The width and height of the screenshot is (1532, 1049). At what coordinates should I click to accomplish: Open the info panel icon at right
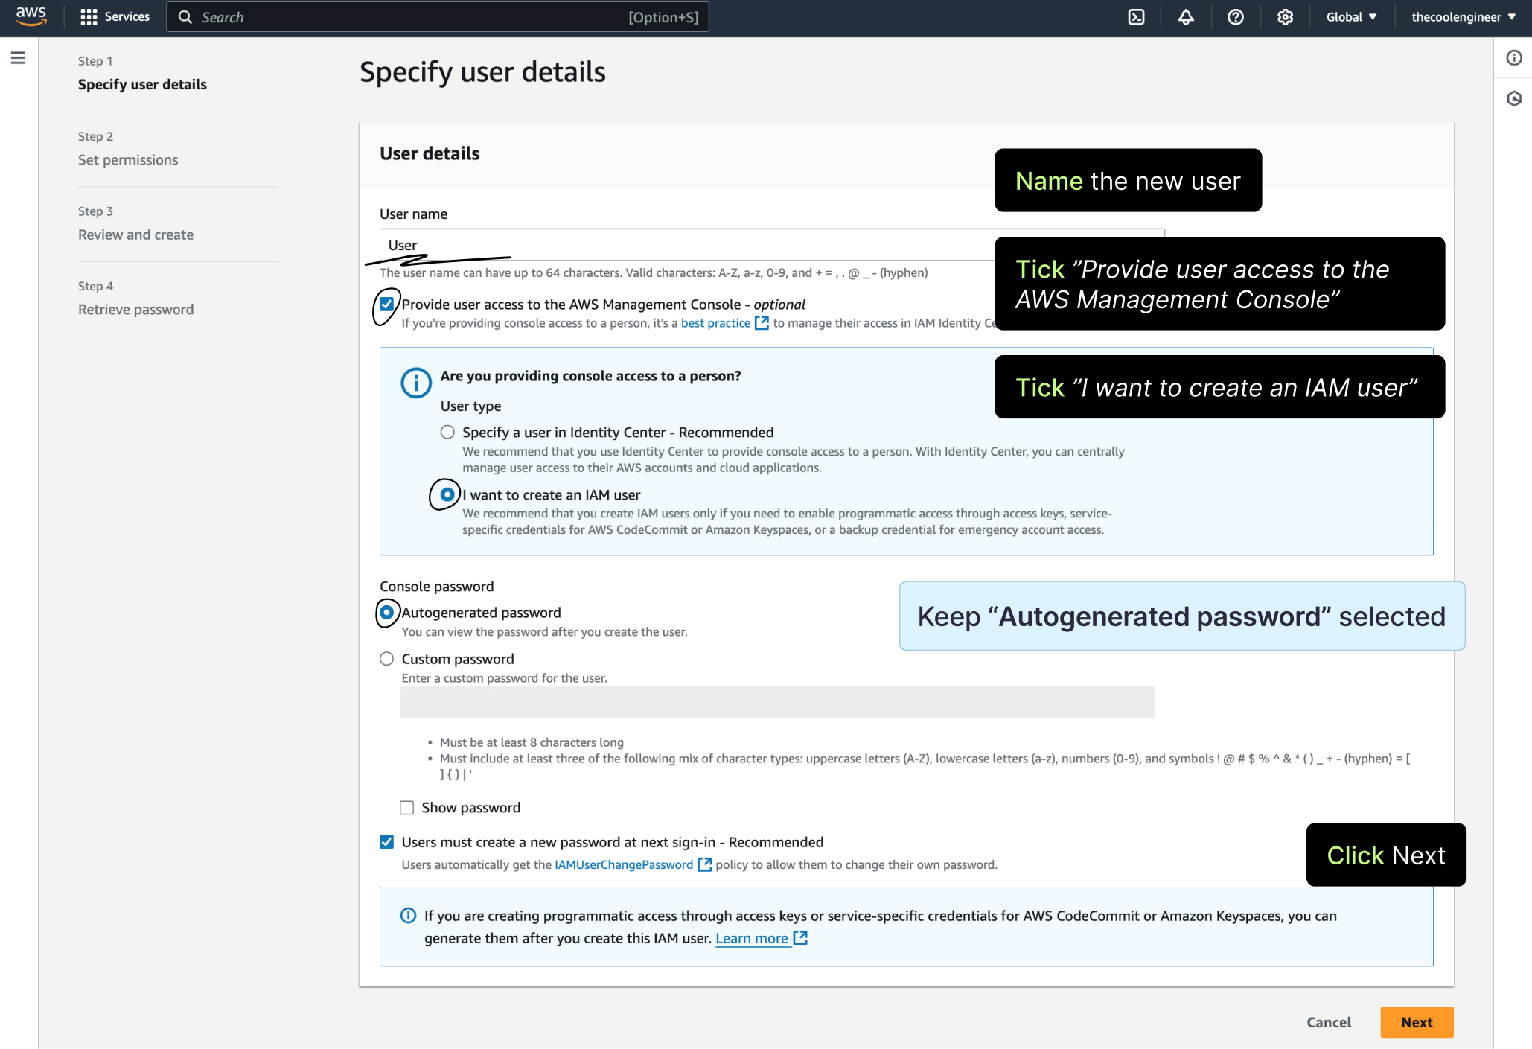click(1514, 58)
